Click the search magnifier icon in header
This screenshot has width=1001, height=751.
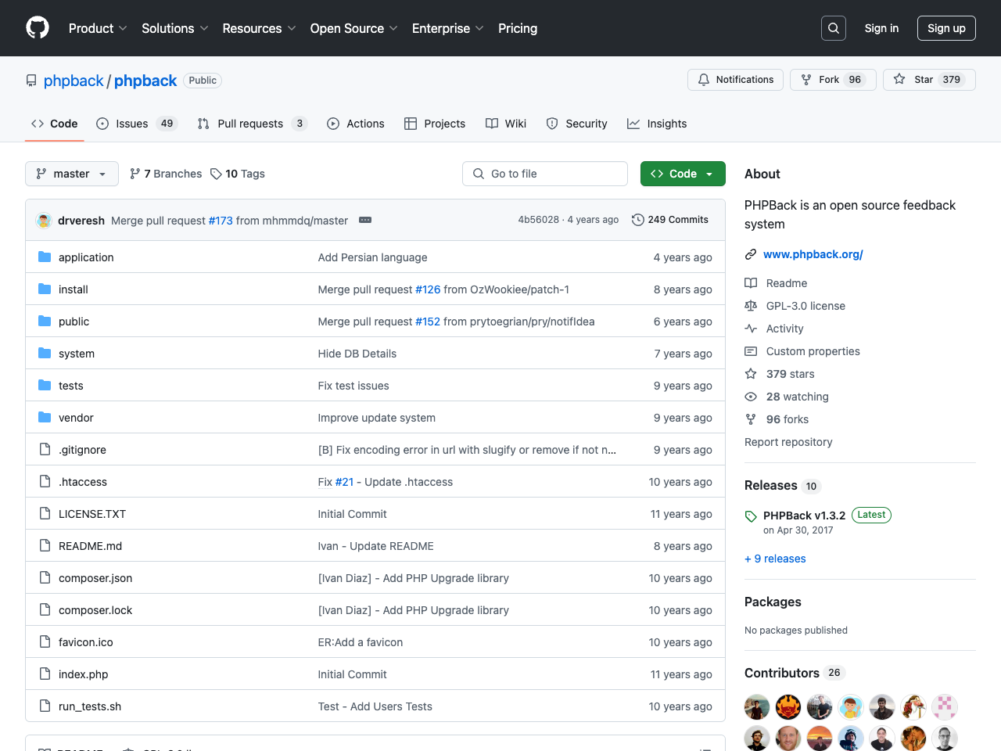pos(834,28)
